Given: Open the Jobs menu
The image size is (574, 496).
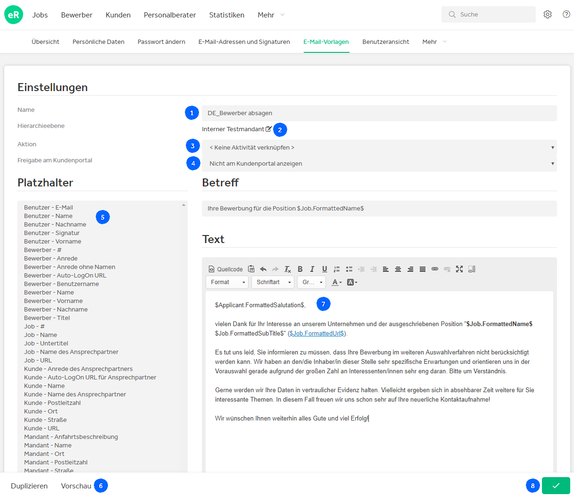Looking at the screenshot, I should tap(40, 15).
